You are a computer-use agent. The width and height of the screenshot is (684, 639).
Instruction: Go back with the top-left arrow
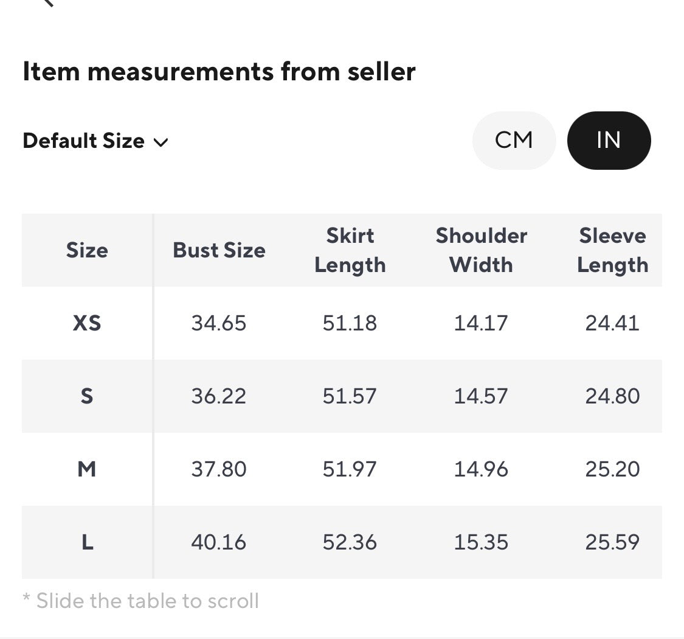[x=49, y=2]
